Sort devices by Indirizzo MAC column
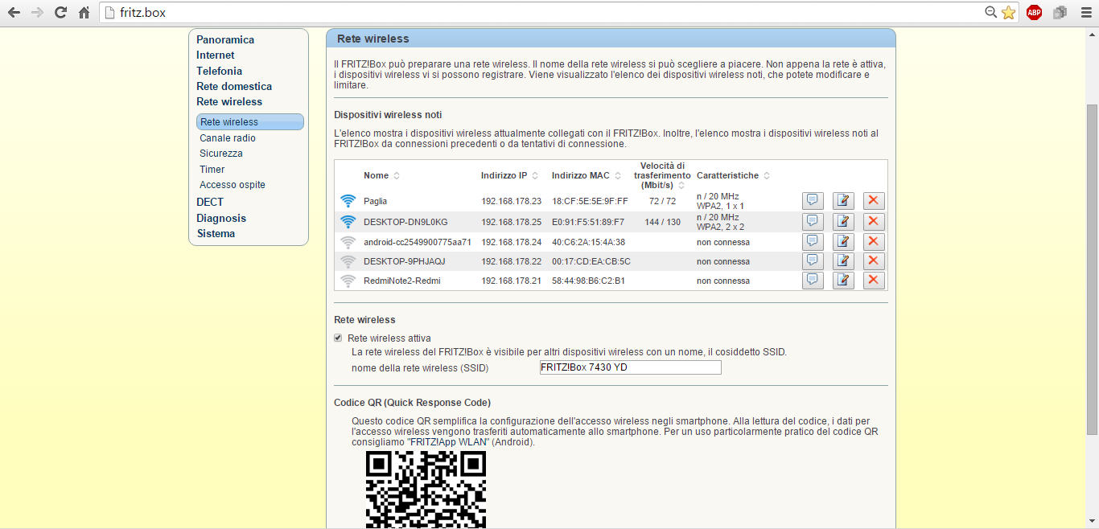The width and height of the screenshot is (1099, 529). [x=581, y=175]
